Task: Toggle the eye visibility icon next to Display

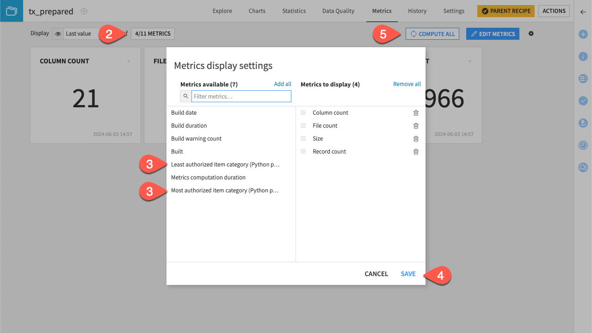Action: 58,33
